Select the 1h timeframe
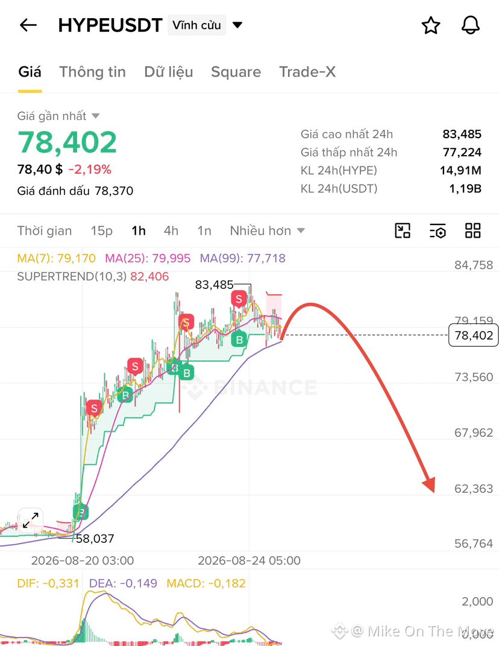The height and width of the screenshot is (646, 499). coord(139,230)
